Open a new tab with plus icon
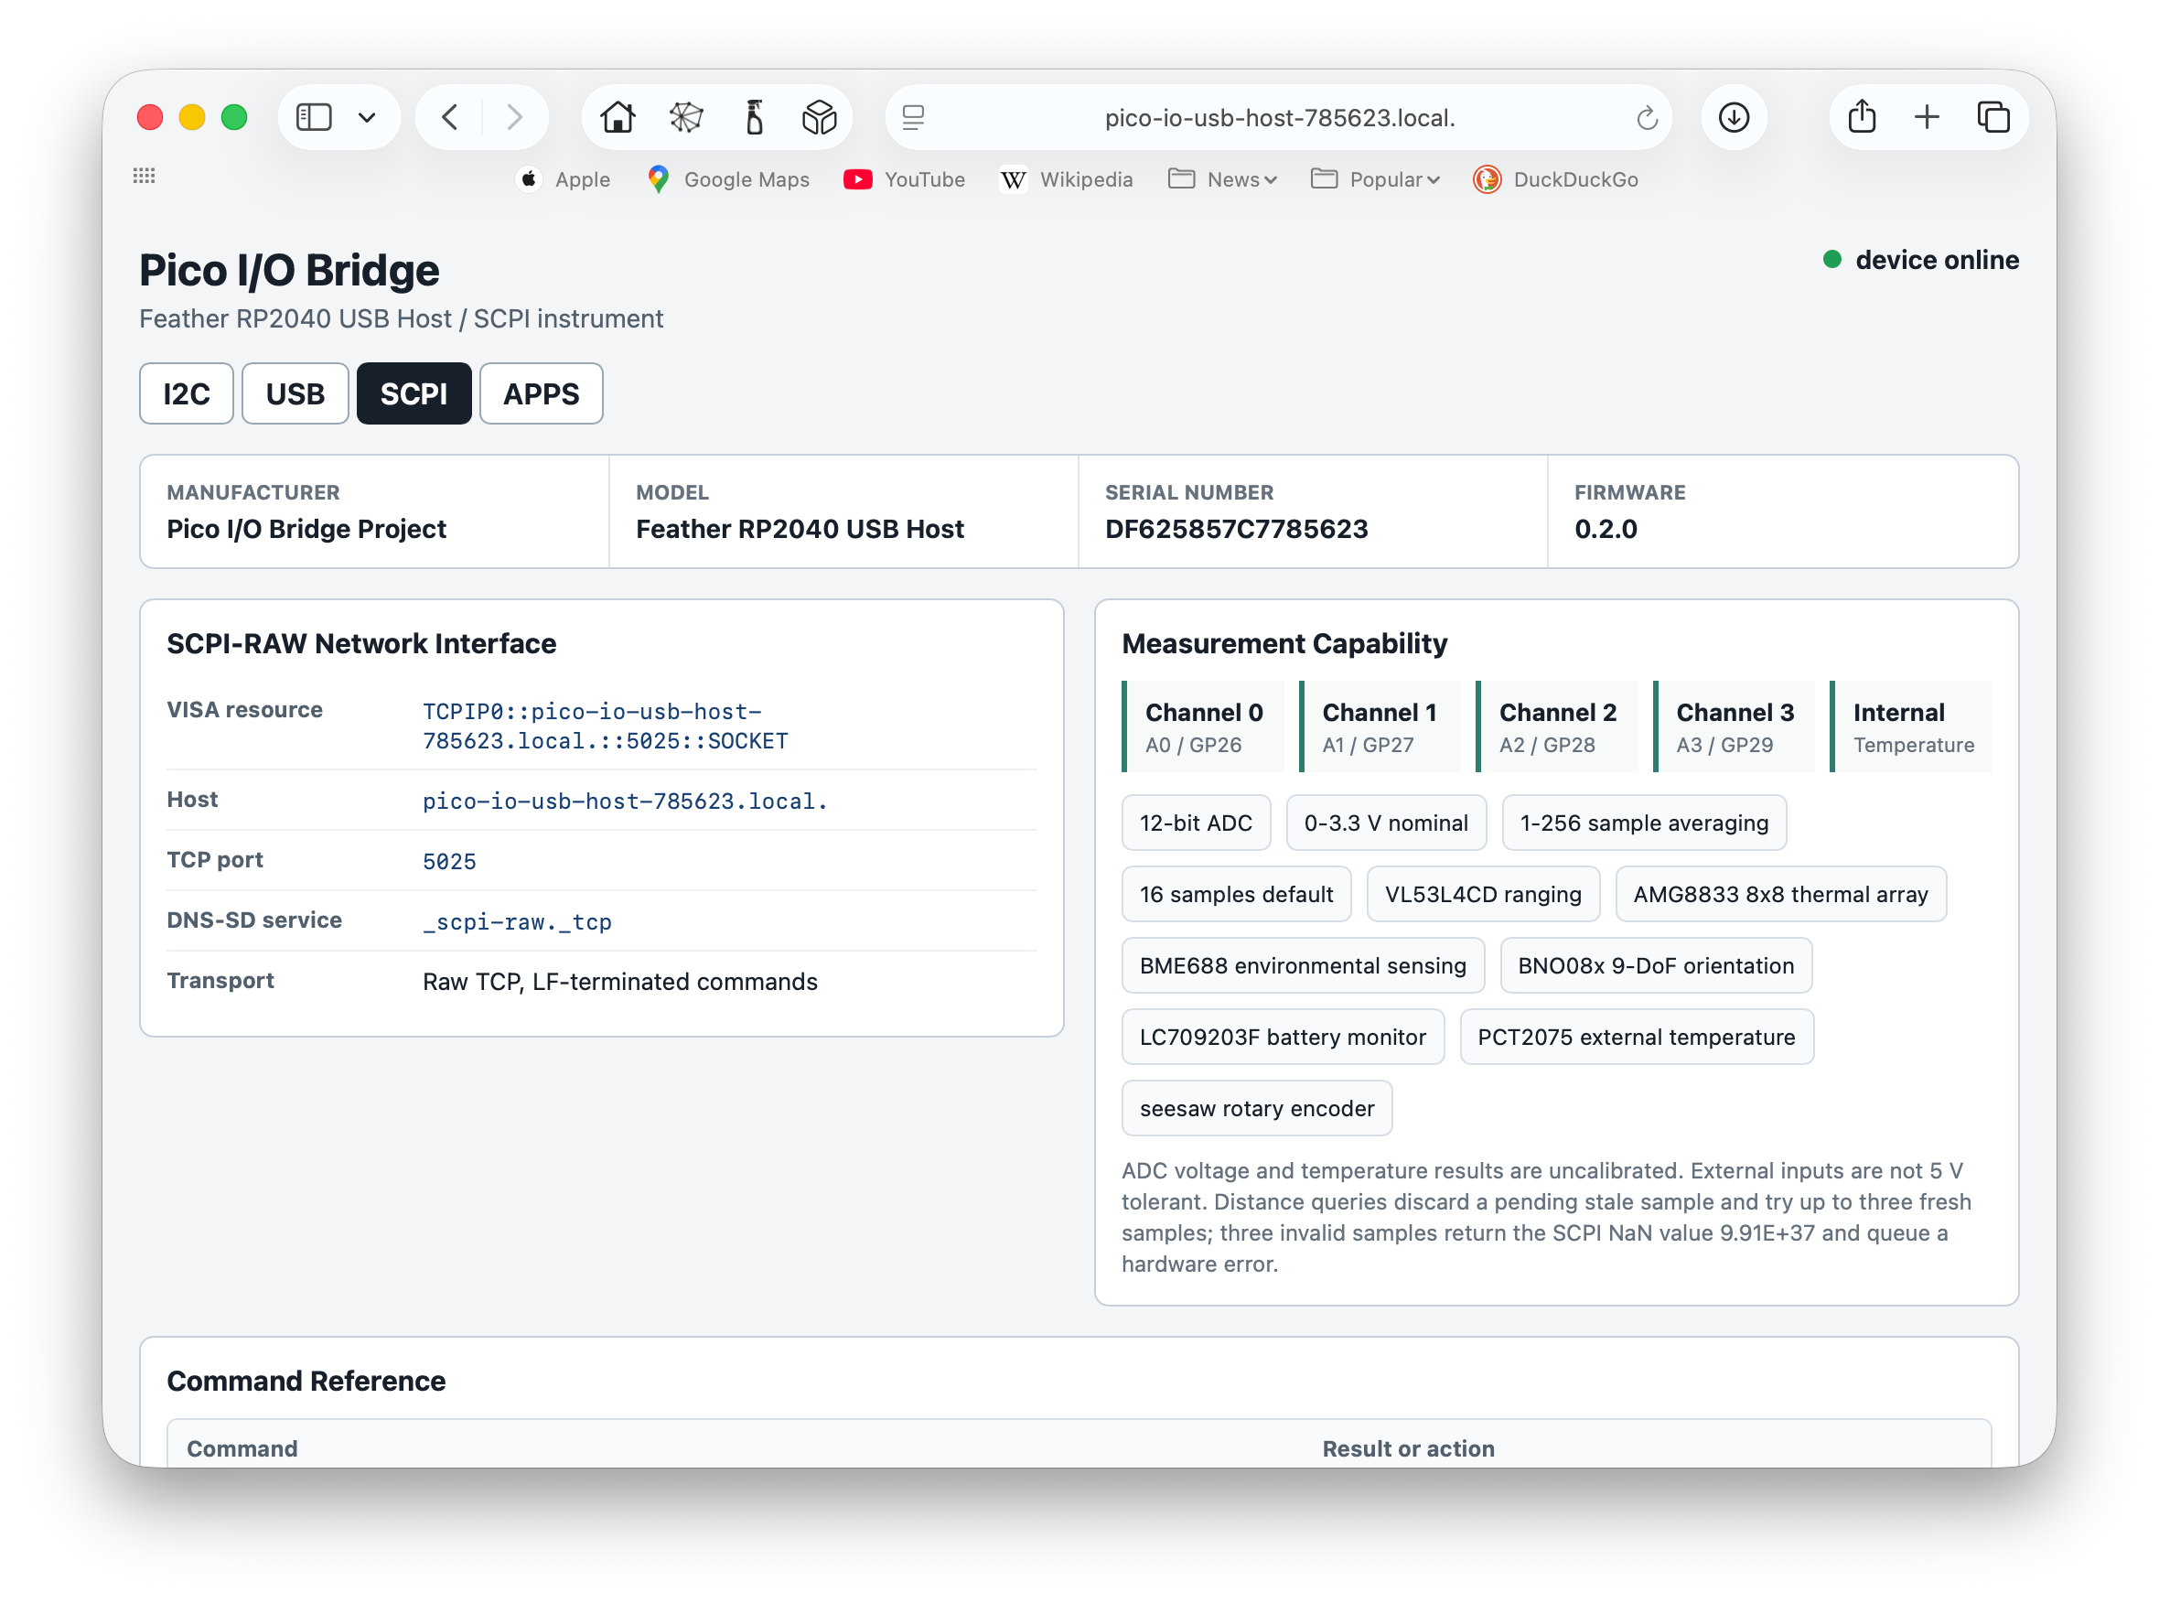The image size is (2159, 1603). 1926,117
